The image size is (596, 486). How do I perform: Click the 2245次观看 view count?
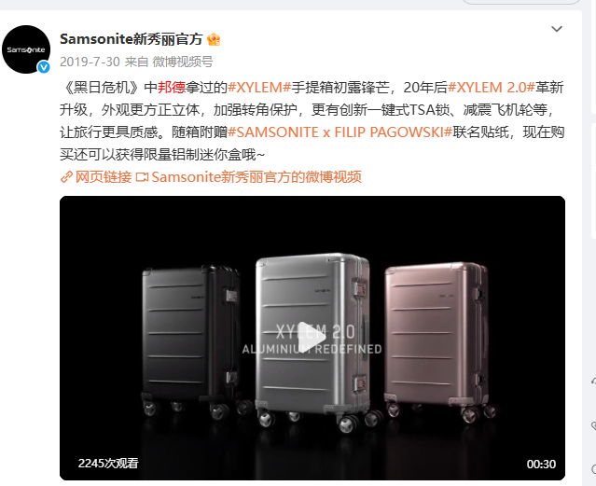(108, 464)
